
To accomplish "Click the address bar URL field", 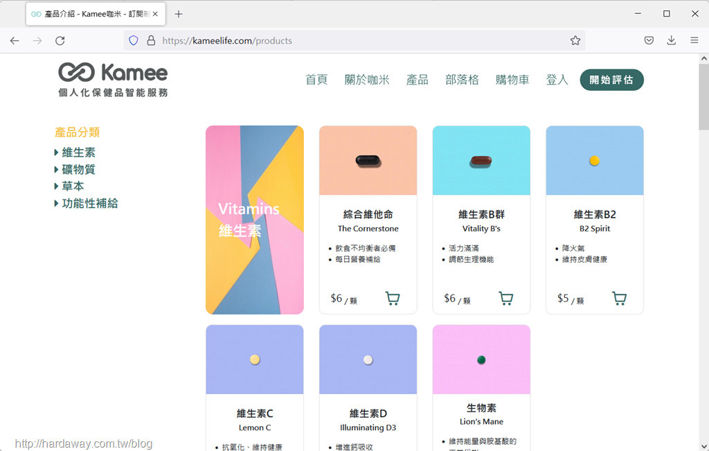I will [354, 41].
